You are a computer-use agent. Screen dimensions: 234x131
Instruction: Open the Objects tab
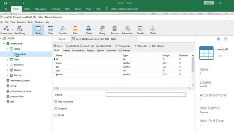[x=62, y=39]
